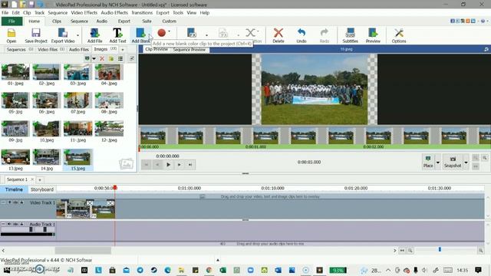Screen dimensions: 491x276
Task: Open Excel from the taskbar
Action: pos(222,270)
